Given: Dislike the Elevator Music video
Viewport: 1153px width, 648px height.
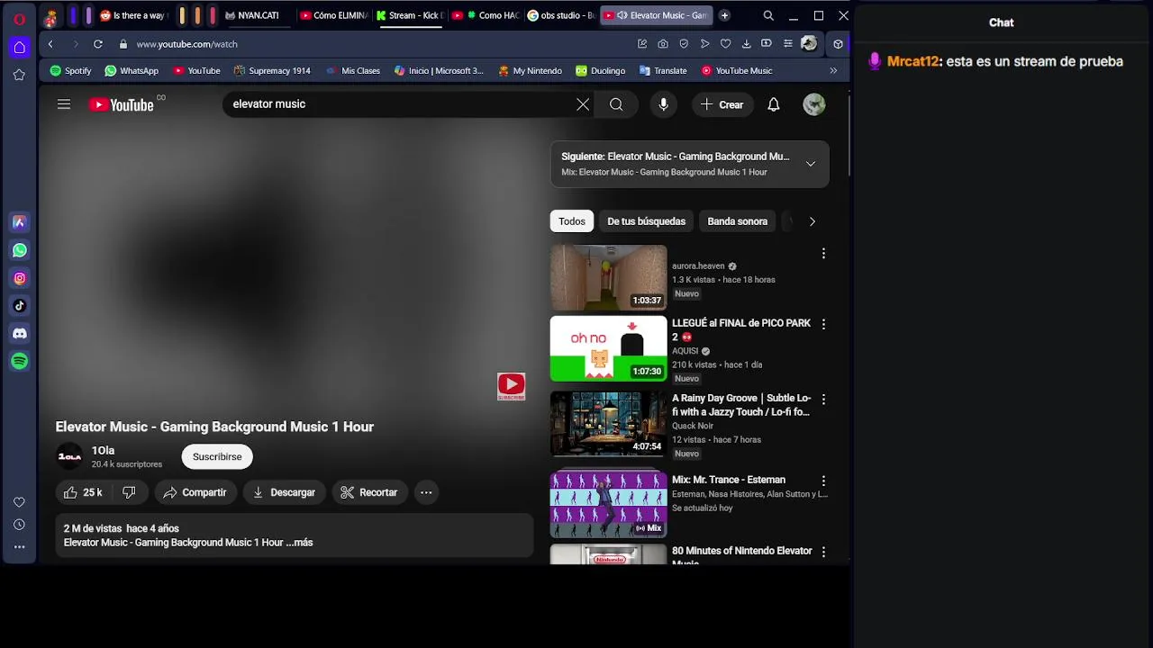Looking at the screenshot, I should tap(129, 492).
